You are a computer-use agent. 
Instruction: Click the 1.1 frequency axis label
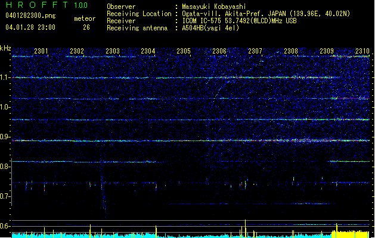click(x=5, y=78)
